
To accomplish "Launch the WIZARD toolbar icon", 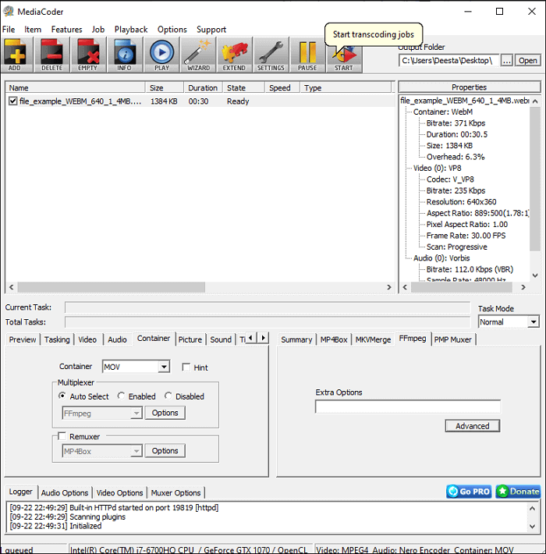I will pos(198,54).
